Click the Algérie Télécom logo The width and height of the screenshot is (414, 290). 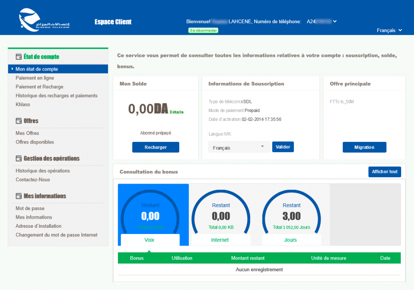coord(44,20)
